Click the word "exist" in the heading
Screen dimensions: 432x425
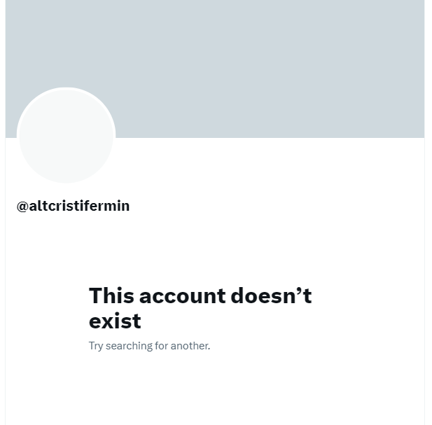115,321
